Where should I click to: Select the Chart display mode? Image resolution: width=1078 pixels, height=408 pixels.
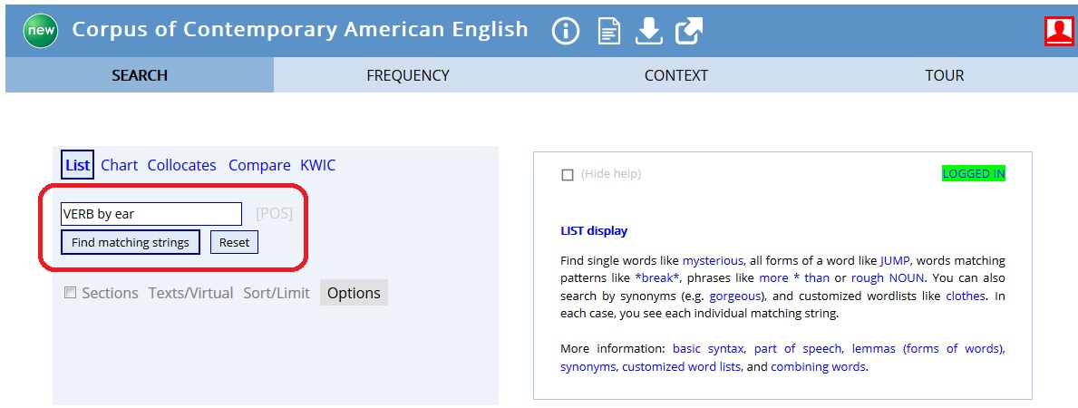[120, 165]
